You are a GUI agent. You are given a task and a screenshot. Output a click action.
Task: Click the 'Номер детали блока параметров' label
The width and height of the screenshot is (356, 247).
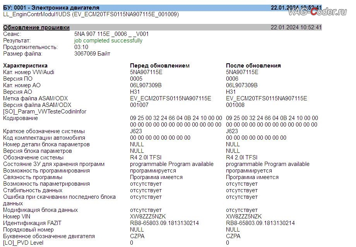pyautogui.click(x=46, y=144)
